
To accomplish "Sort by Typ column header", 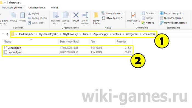I will pos(93,42).
